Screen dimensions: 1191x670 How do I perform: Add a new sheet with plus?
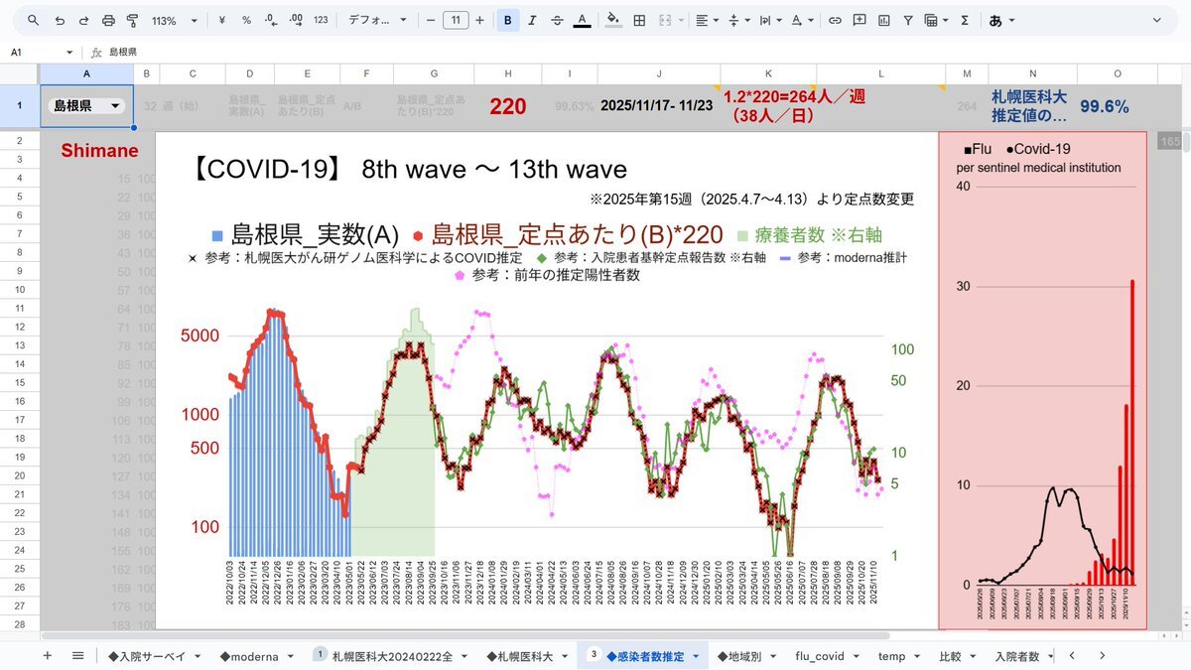47,655
